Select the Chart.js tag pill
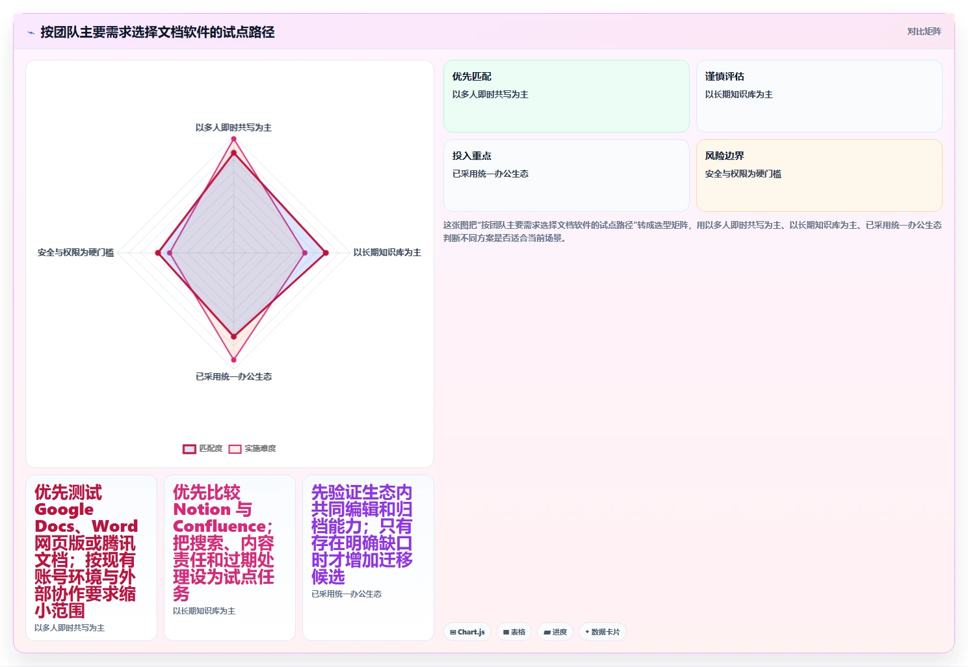Viewport: 968px width, 667px height. pyautogui.click(x=467, y=632)
